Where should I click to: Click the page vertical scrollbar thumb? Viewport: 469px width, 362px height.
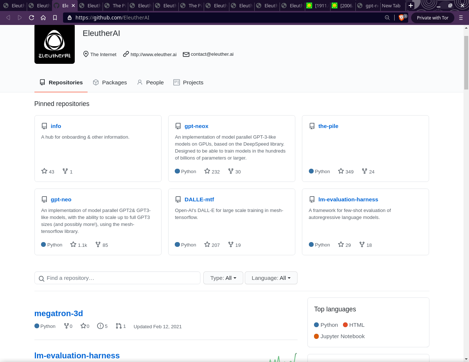coord(466,62)
